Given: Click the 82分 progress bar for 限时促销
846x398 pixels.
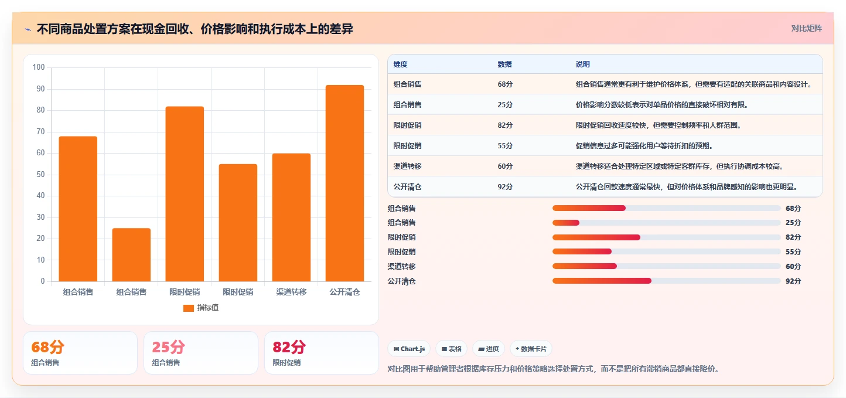Looking at the screenshot, I should (667, 237).
